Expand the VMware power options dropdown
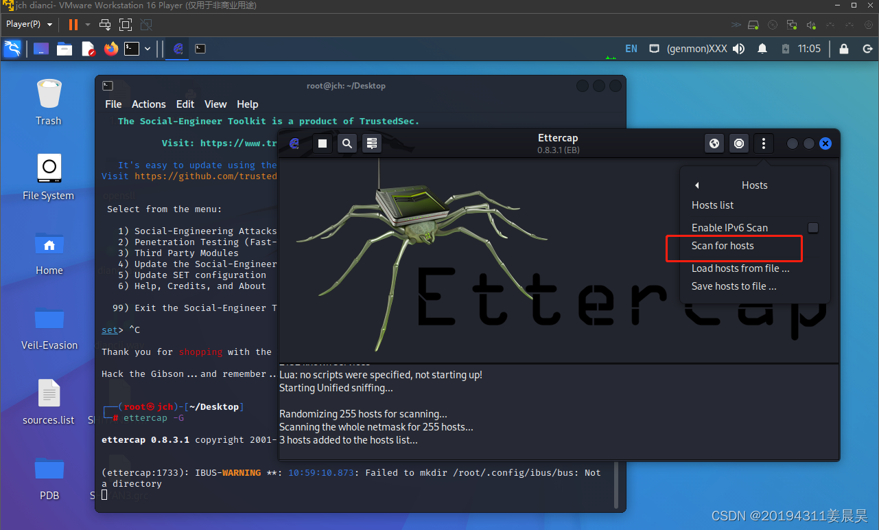Viewport: 879px width, 530px height. coord(88,25)
